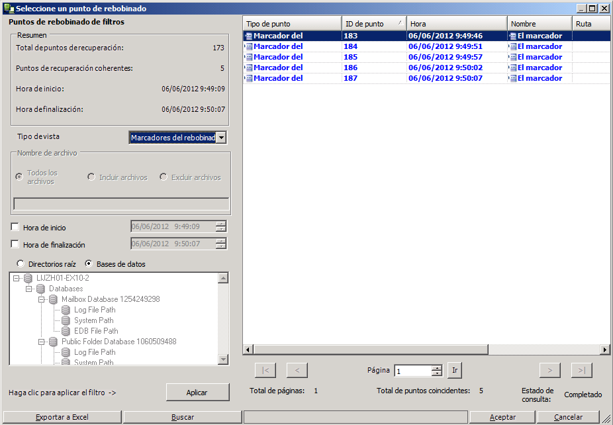Viewport: 613px width, 425px height.
Task: Select the Directorios raíz radio button
Action: (21, 263)
